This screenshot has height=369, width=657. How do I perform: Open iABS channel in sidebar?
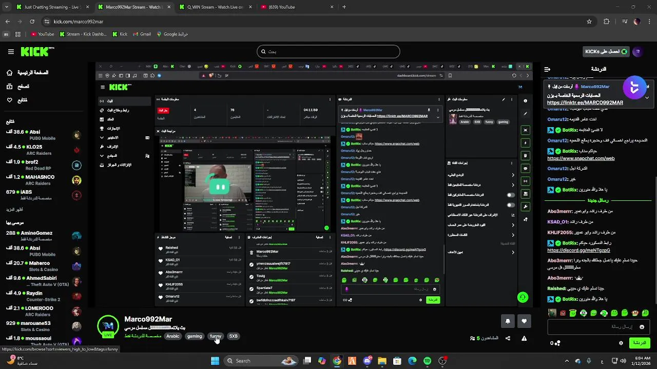pos(44,195)
